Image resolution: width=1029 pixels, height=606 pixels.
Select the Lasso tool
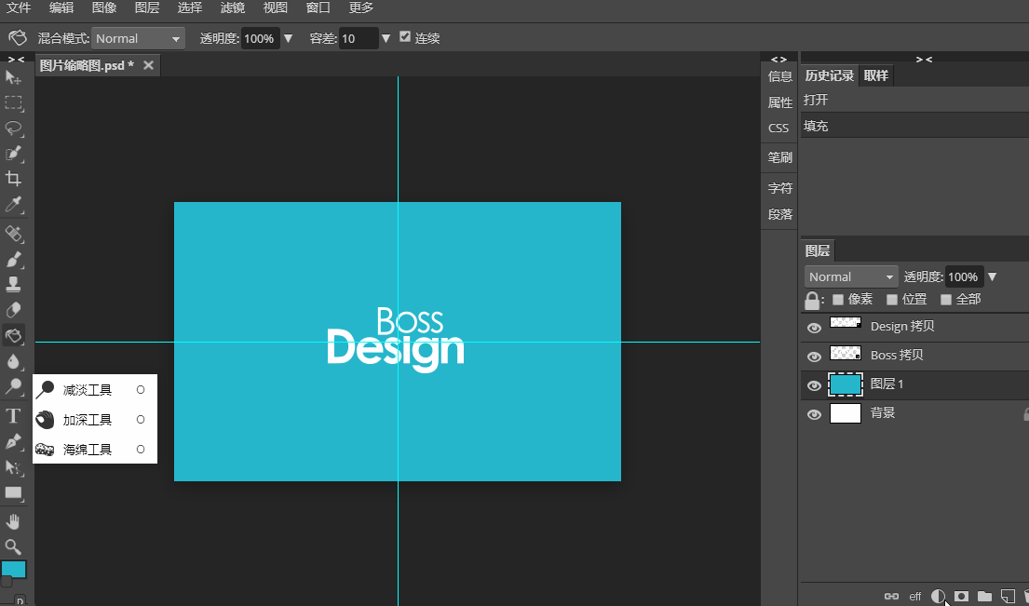14,128
